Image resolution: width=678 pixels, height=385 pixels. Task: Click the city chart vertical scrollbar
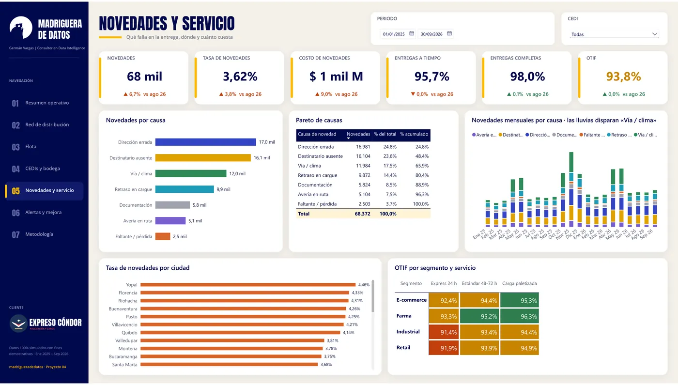pyautogui.click(x=373, y=296)
